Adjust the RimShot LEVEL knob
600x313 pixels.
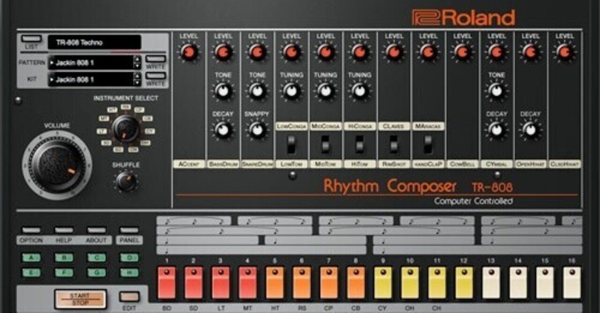coord(394,52)
